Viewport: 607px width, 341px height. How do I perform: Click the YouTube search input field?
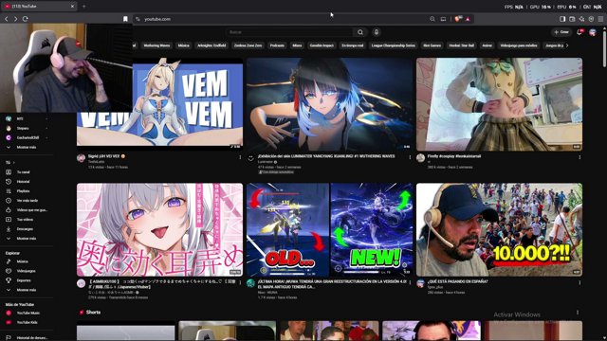coord(289,32)
